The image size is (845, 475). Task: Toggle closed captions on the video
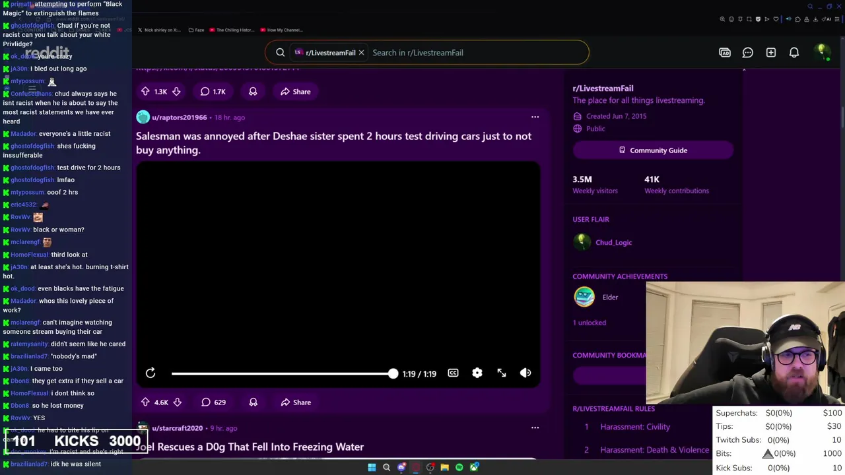453,373
